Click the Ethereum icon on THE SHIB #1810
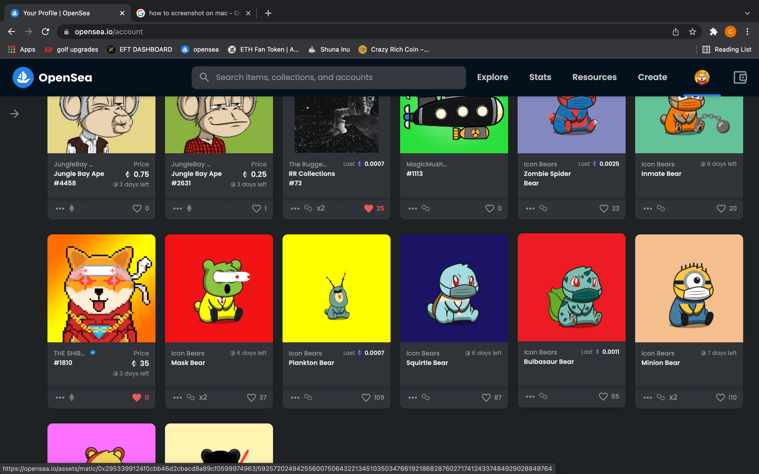 point(72,398)
